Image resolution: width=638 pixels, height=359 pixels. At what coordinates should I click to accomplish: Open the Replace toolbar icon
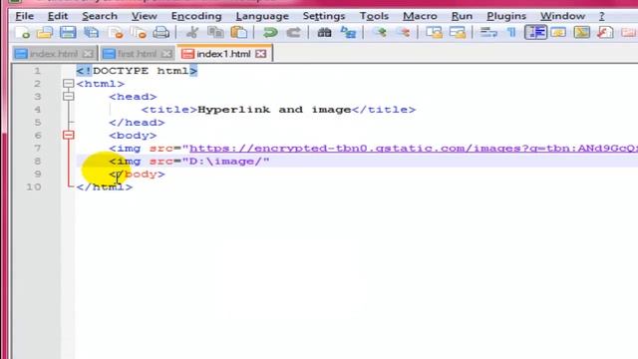click(x=348, y=32)
